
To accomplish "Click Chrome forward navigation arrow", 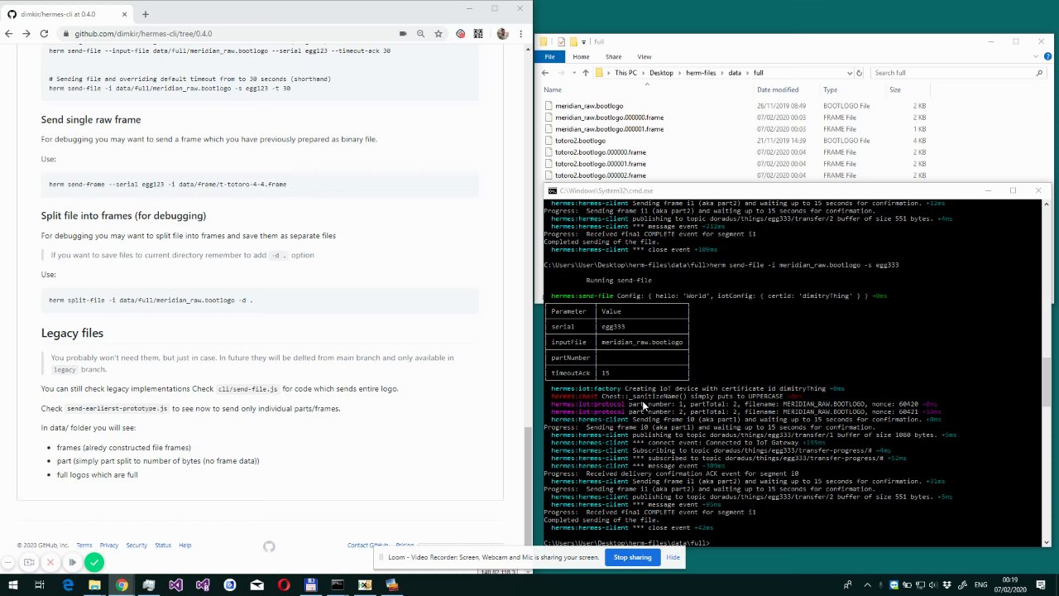I will 26,33.
